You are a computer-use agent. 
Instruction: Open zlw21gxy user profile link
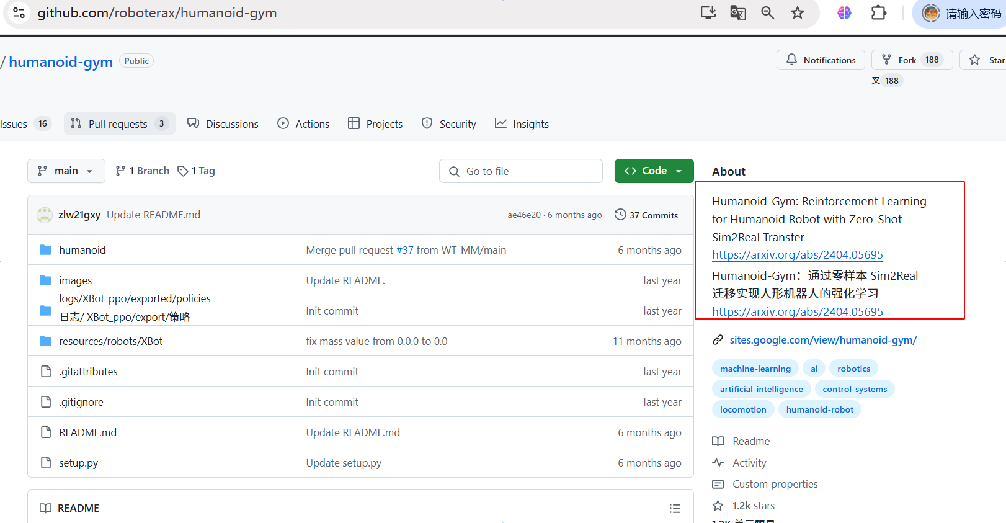79,215
